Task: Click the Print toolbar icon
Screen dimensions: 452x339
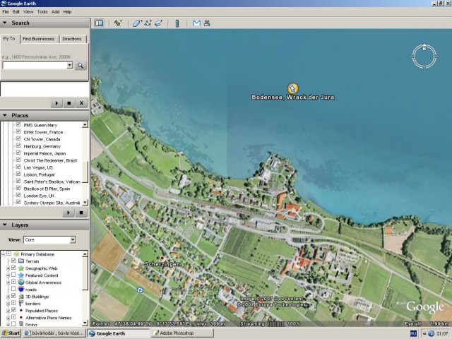Action: coord(207,23)
